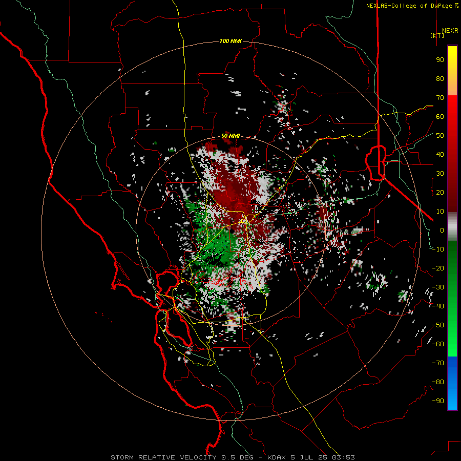Click the -10 value on the velocity scale
Image resolution: width=461 pixels, height=461 pixels.
coord(438,249)
